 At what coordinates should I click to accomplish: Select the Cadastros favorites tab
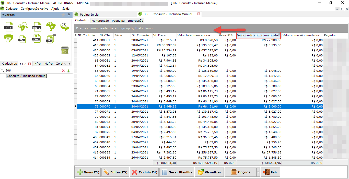(x=9, y=64)
